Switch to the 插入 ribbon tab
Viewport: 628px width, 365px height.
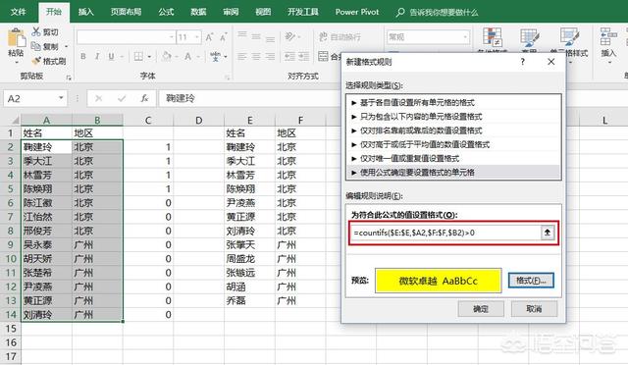(85, 12)
